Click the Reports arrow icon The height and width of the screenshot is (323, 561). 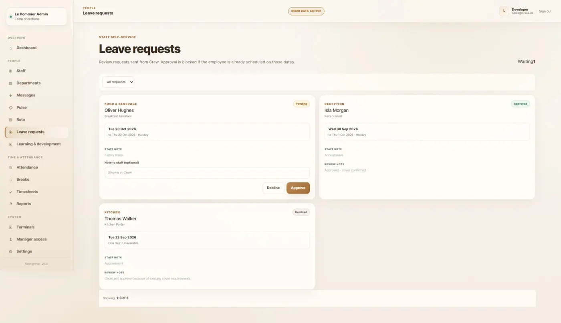(10, 204)
